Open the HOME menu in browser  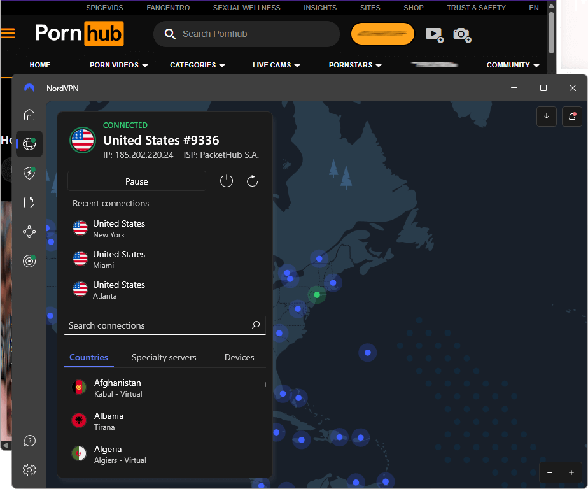coord(40,65)
